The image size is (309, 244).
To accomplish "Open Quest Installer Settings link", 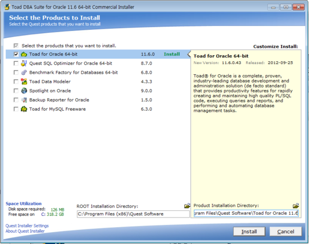I will [27, 225].
